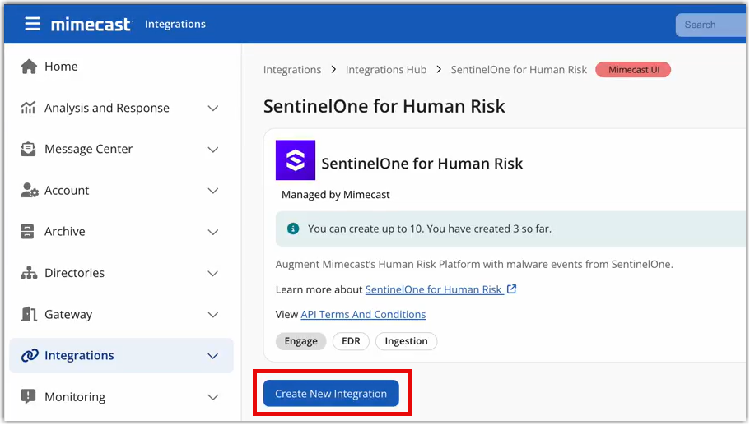Select Archive in sidebar

pyautogui.click(x=64, y=232)
